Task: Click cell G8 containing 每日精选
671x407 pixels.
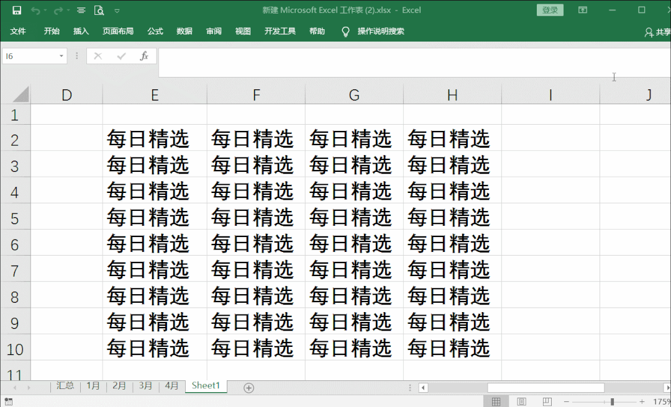Action: coord(354,295)
